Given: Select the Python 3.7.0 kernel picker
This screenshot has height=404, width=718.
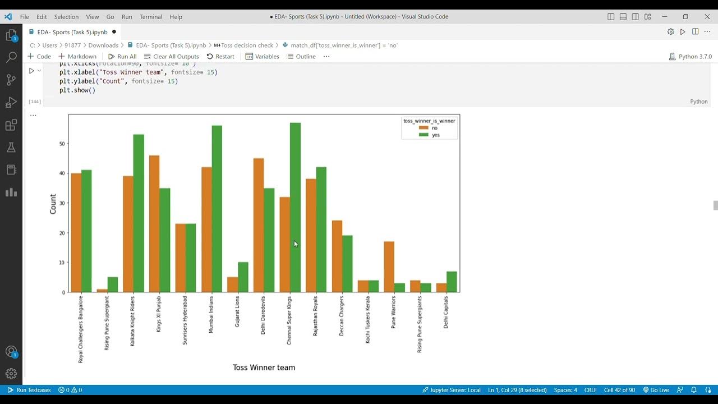Looking at the screenshot, I should click(x=691, y=56).
